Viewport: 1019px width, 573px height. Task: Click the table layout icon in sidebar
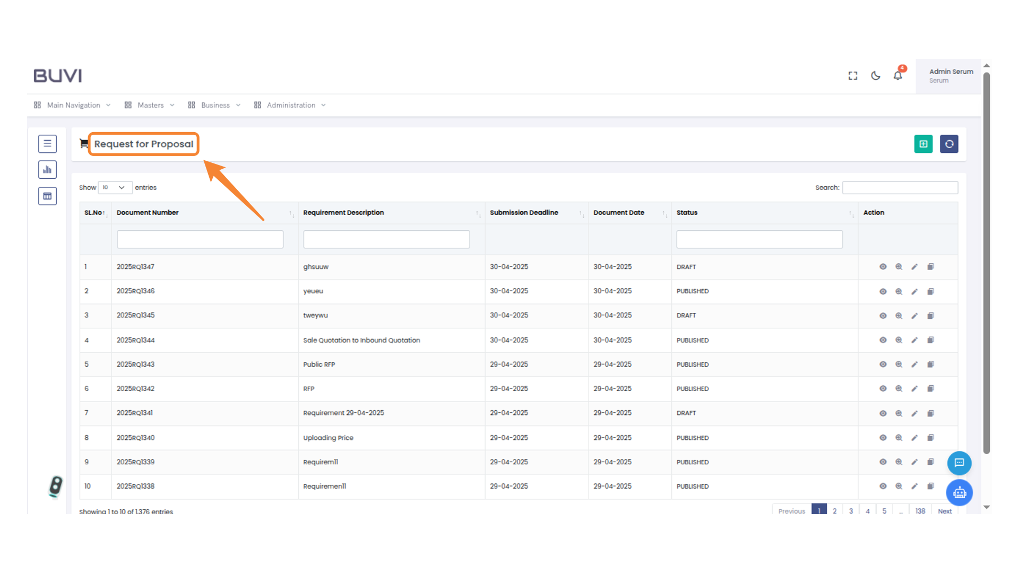[x=47, y=196]
